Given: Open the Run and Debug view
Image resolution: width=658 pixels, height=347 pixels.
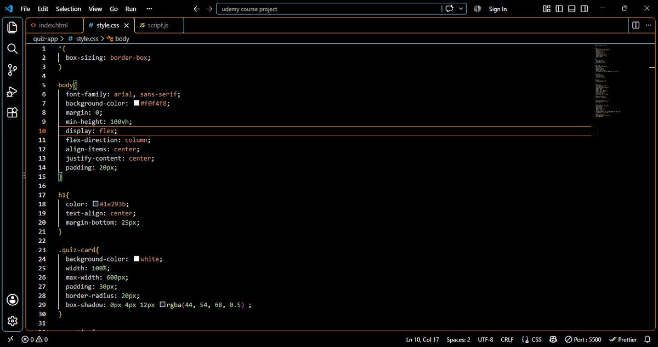Looking at the screenshot, I should [12, 92].
